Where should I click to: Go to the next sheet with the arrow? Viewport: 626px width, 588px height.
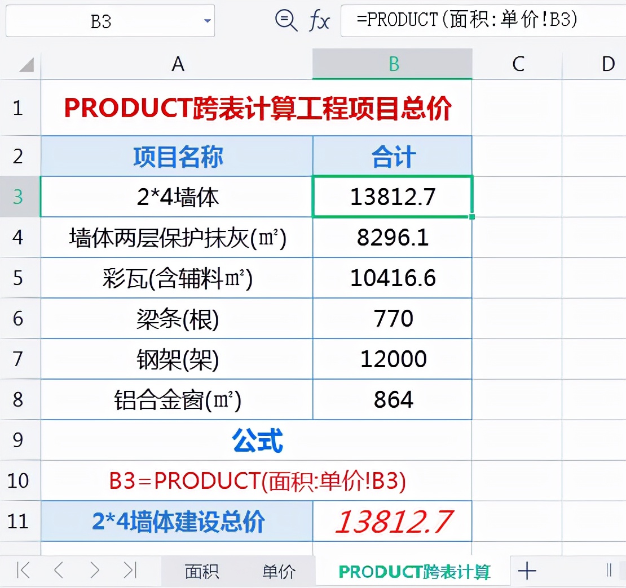(95, 569)
